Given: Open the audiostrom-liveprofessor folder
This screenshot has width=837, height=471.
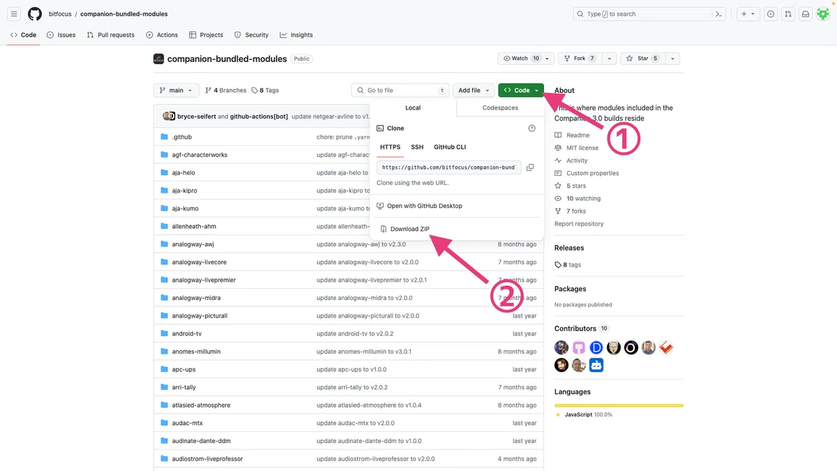Looking at the screenshot, I should pyautogui.click(x=208, y=458).
